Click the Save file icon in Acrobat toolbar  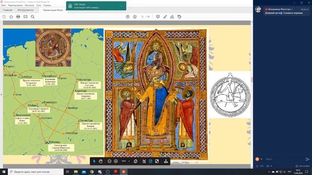click(4, 17)
